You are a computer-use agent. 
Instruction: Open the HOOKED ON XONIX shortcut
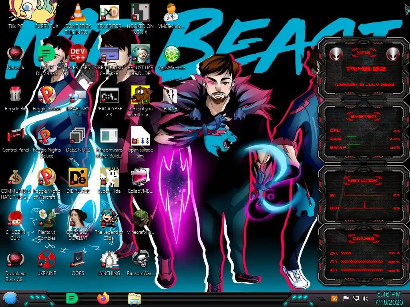click(141, 18)
